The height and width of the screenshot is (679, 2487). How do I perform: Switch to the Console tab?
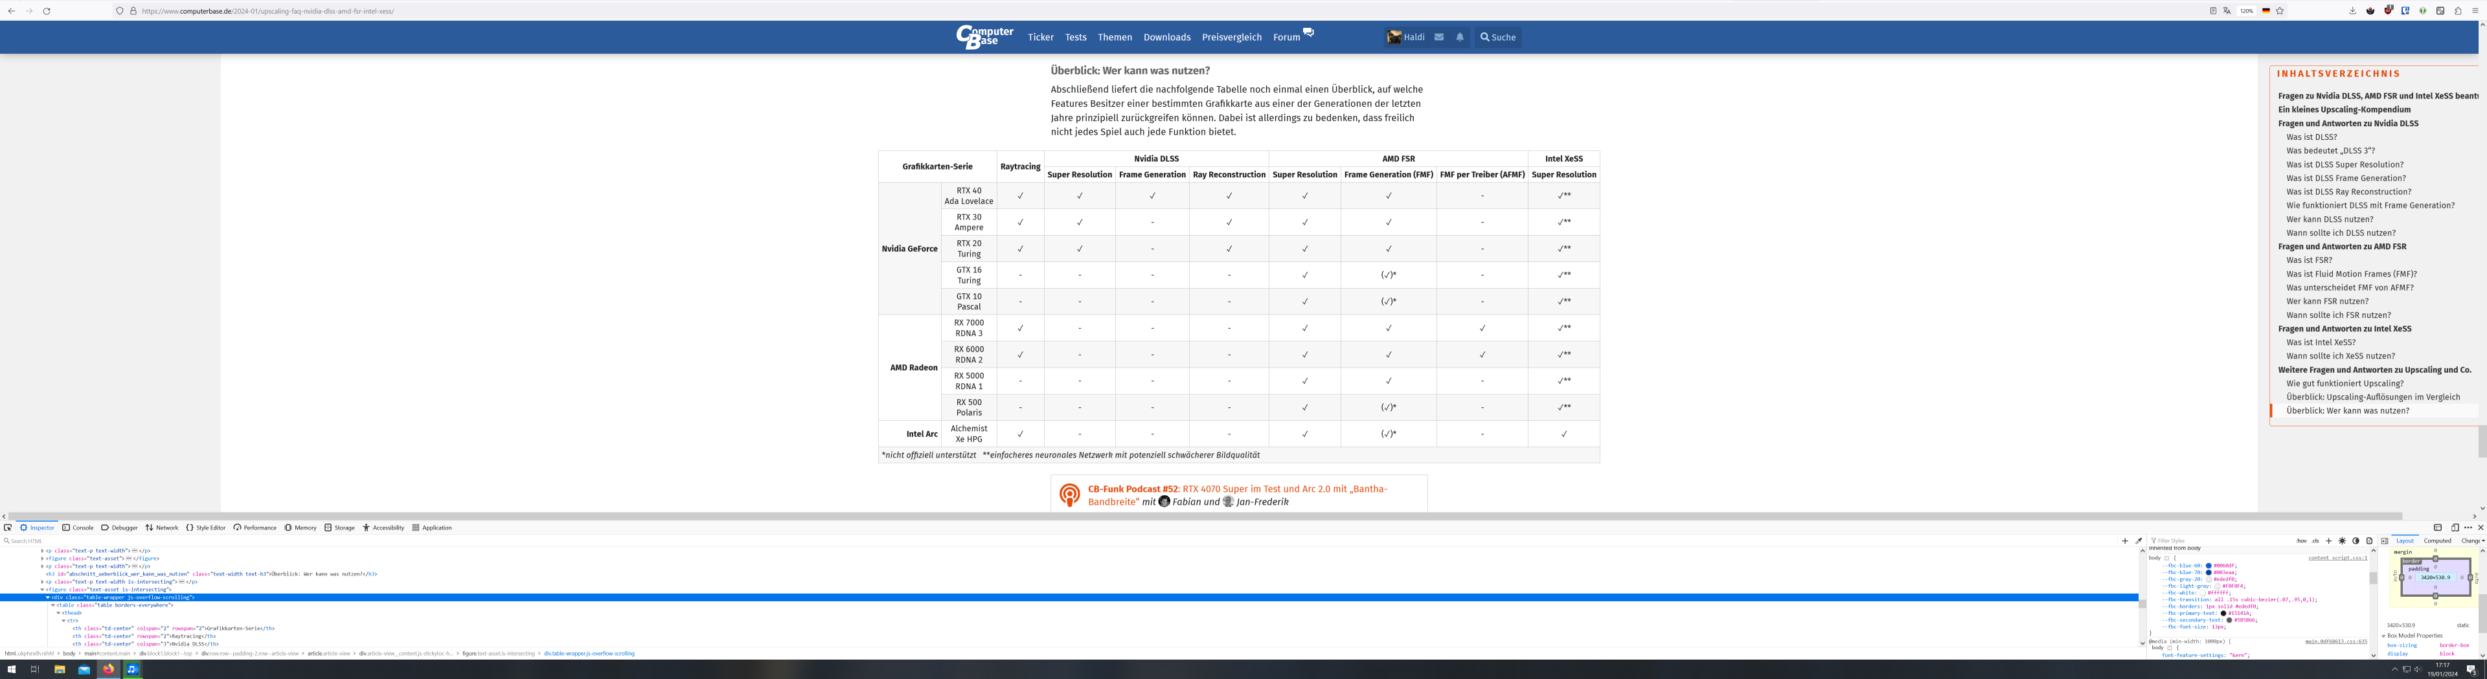[78, 528]
